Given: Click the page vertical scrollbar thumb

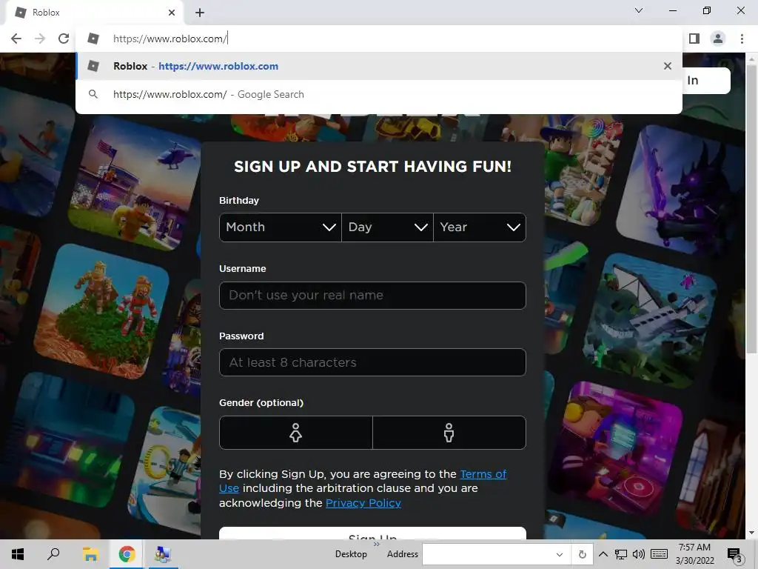Looking at the screenshot, I should pyautogui.click(x=751, y=208).
